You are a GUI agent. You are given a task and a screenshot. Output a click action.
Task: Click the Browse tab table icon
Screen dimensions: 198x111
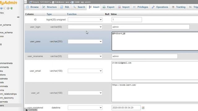coord(28,7)
